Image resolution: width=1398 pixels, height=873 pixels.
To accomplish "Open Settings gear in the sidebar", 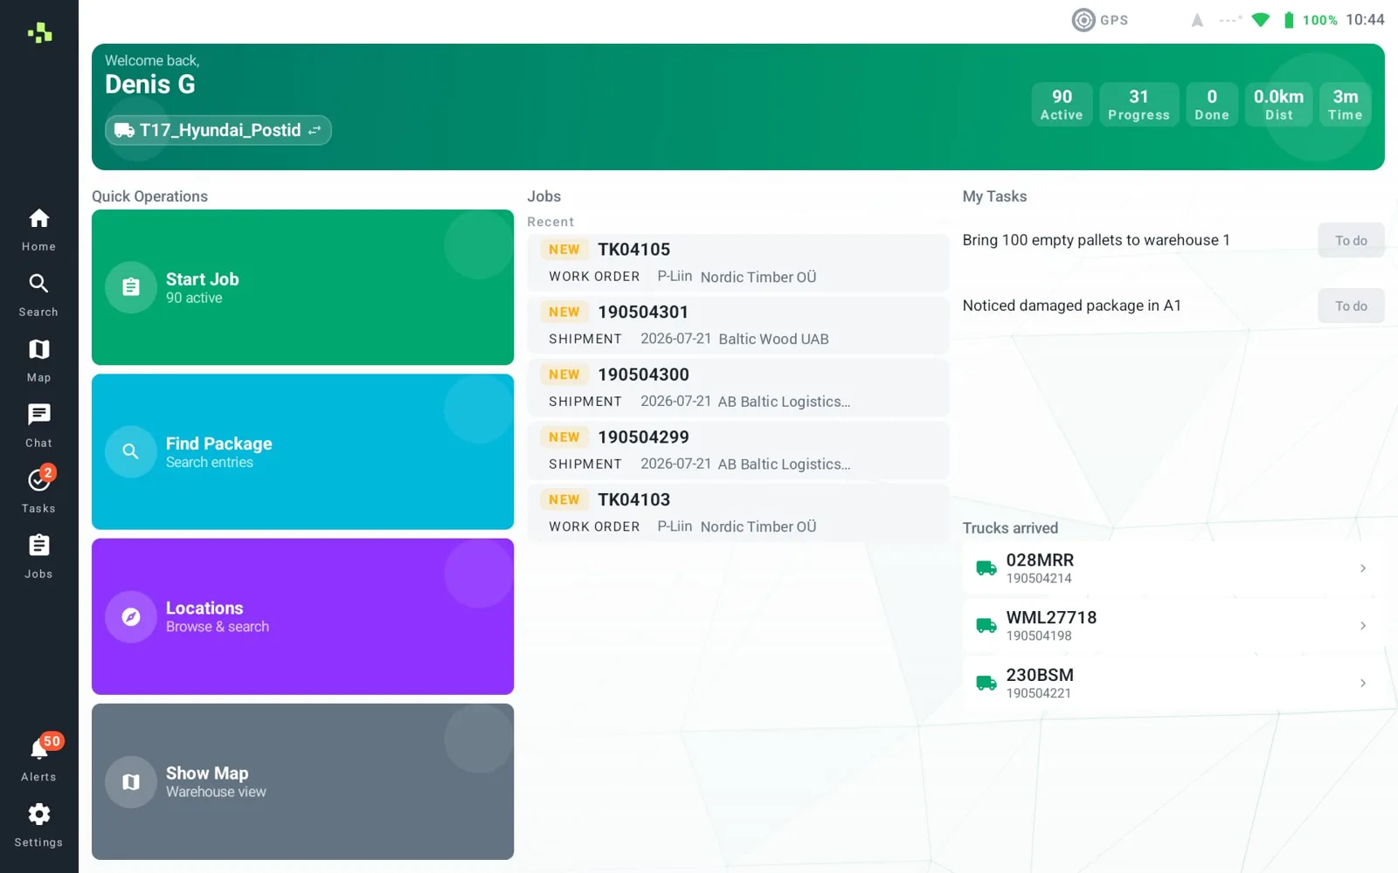I will click(39, 825).
